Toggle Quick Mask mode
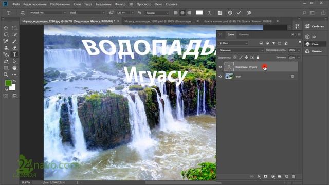Viewport: 329px width, 185px height. (x=6, y=96)
